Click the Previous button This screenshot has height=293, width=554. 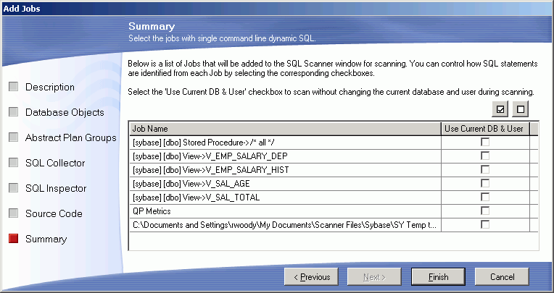tap(311, 277)
